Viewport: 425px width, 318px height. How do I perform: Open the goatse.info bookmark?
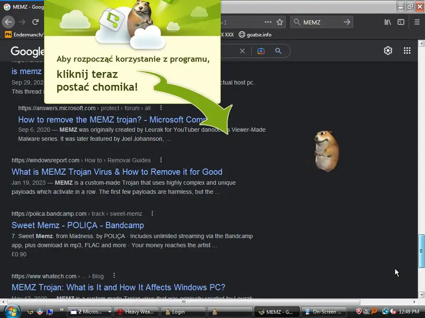[x=255, y=35]
